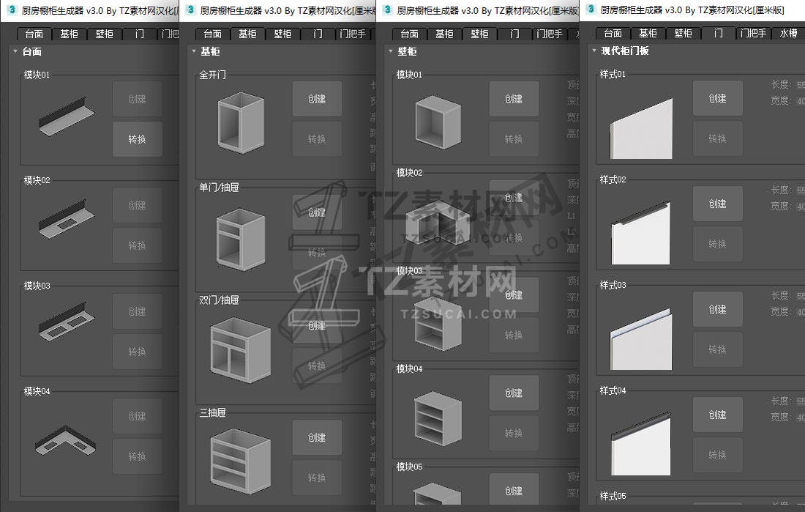
Task: Choose the 模块01 wall cabinet preview in the 壁柜 window
Action: 438,122
